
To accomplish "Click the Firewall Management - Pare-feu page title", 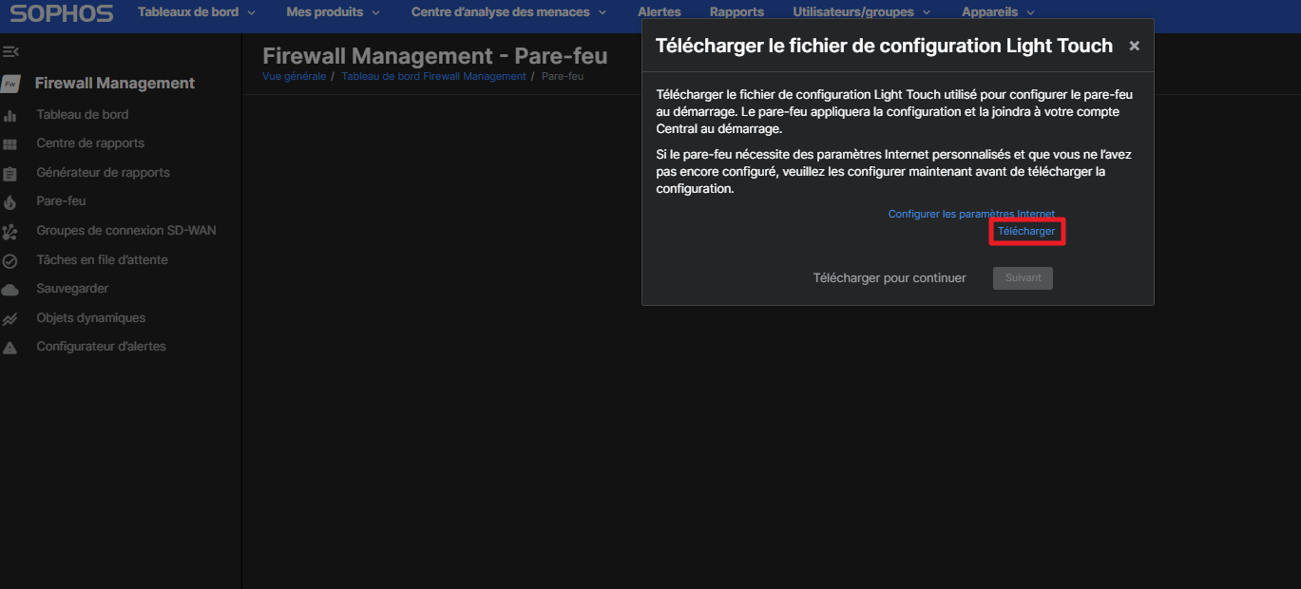I will [x=435, y=56].
